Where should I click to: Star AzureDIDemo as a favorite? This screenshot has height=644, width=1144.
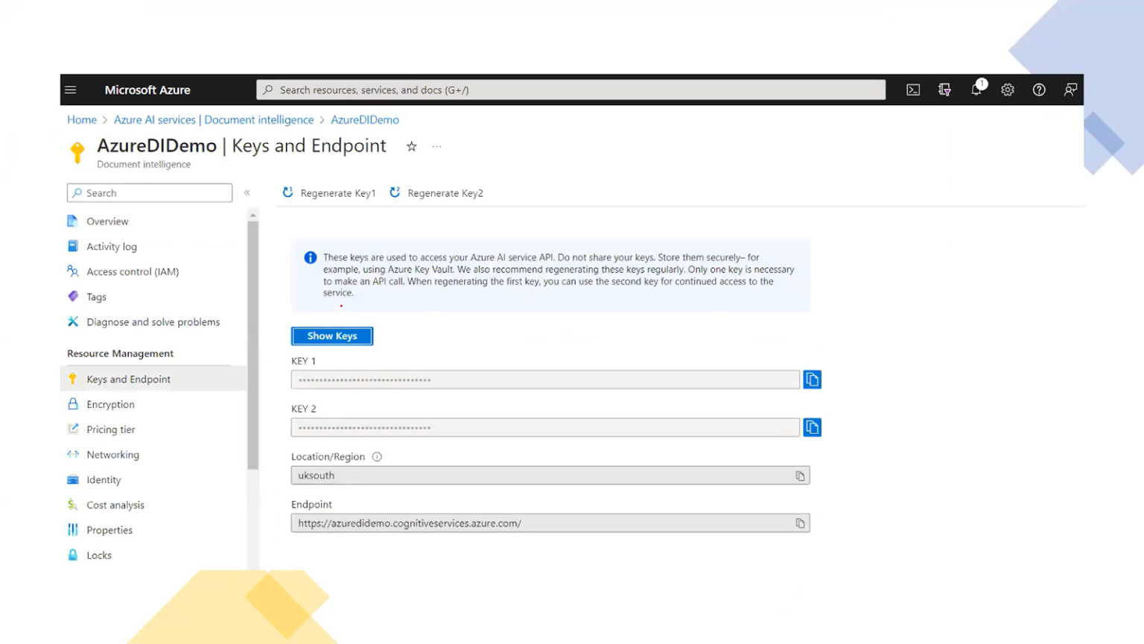point(411,146)
